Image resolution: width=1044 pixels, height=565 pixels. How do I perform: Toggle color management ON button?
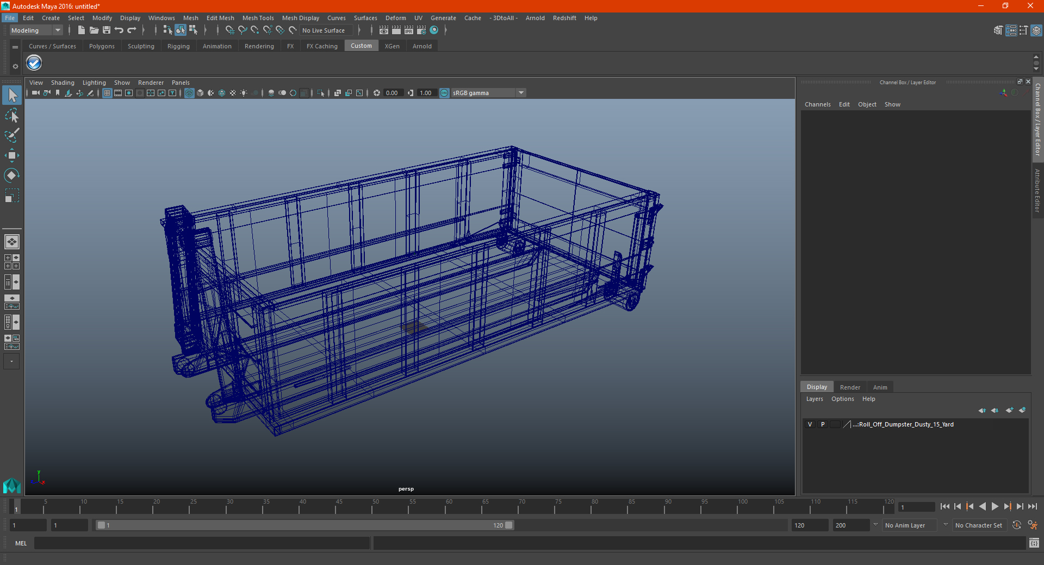tap(444, 93)
